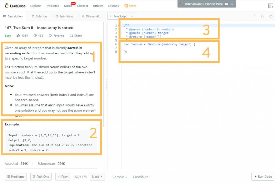Click the Note: heading
The image size is (275, 183).
(x=9, y=86)
